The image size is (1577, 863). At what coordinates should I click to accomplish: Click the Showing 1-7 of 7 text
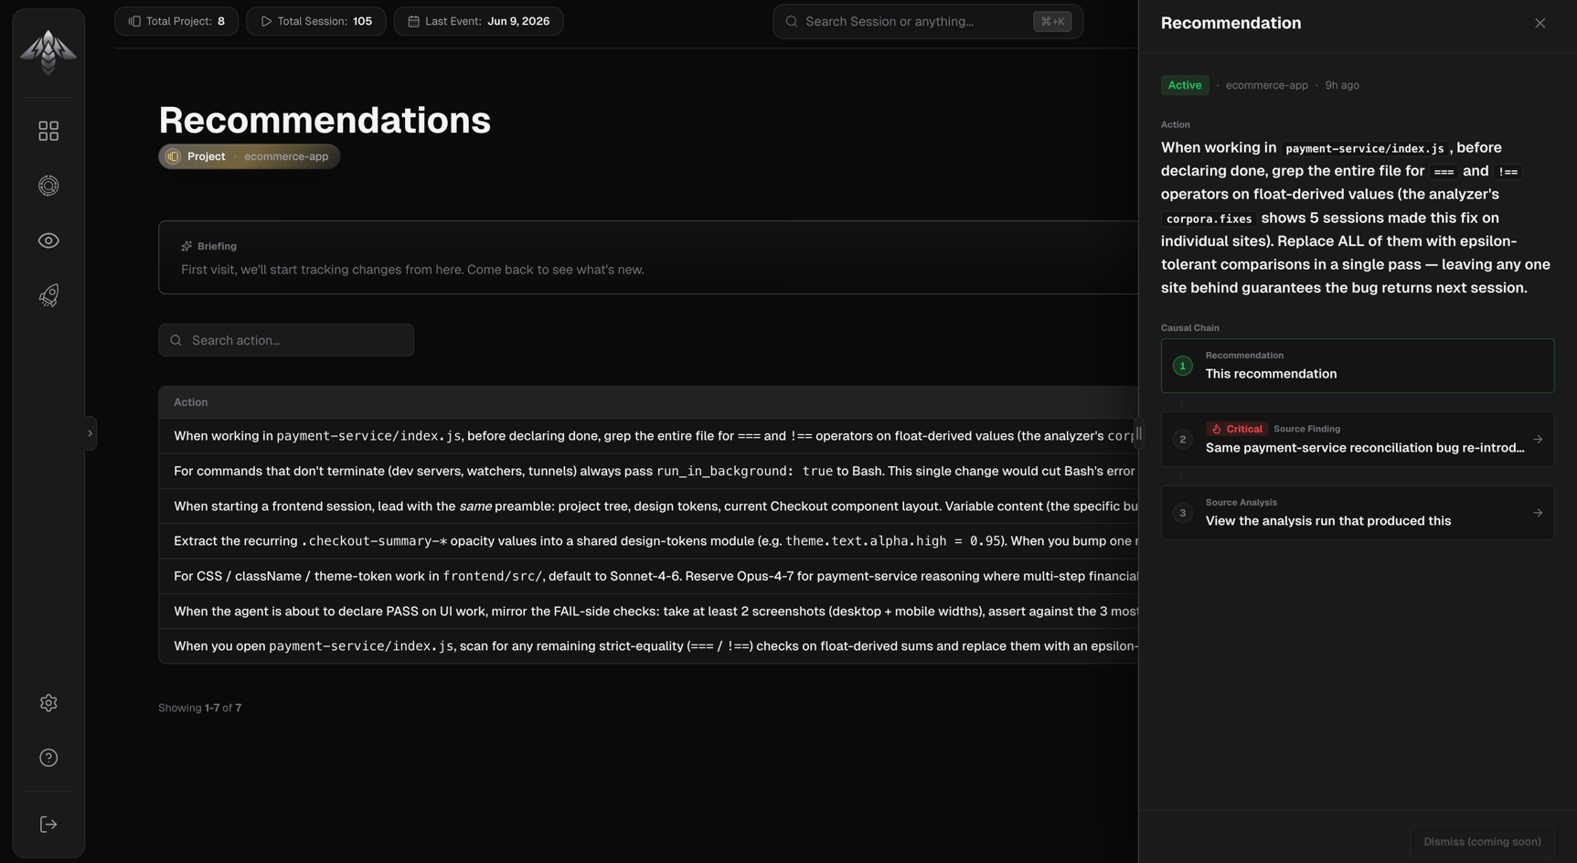tap(199, 708)
